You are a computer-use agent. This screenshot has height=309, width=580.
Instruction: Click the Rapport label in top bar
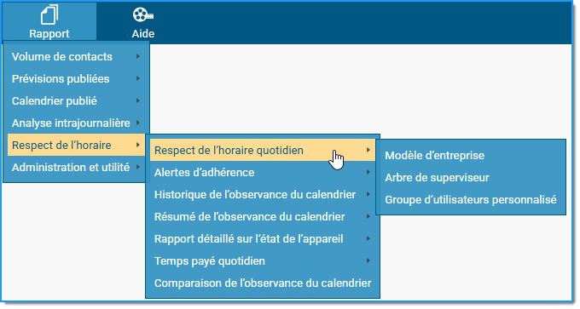tap(49, 33)
